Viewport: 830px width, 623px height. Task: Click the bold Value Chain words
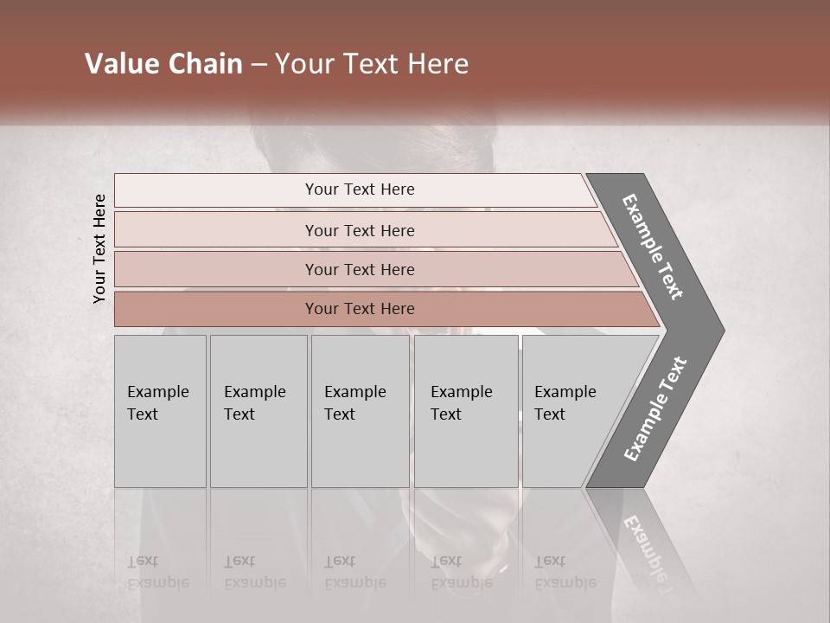163,63
